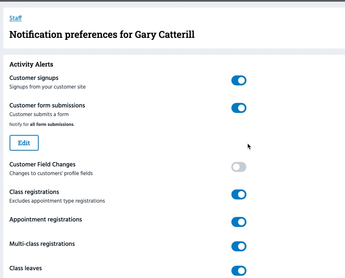Toggle Appointment registrations switch off
This screenshot has width=345, height=278.
pyautogui.click(x=239, y=222)
